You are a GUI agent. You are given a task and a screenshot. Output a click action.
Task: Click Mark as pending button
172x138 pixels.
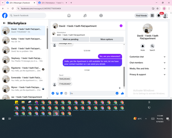click(x=71, y=39)
